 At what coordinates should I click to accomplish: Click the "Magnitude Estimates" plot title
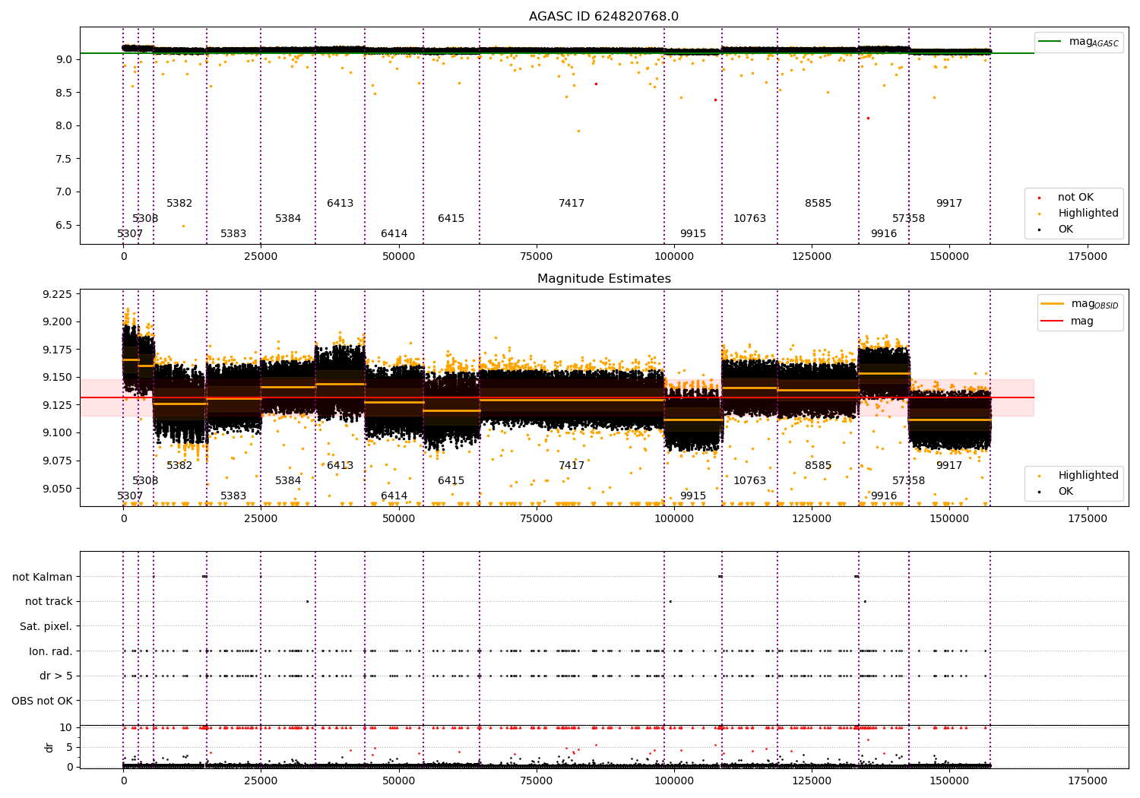point(603,279)
